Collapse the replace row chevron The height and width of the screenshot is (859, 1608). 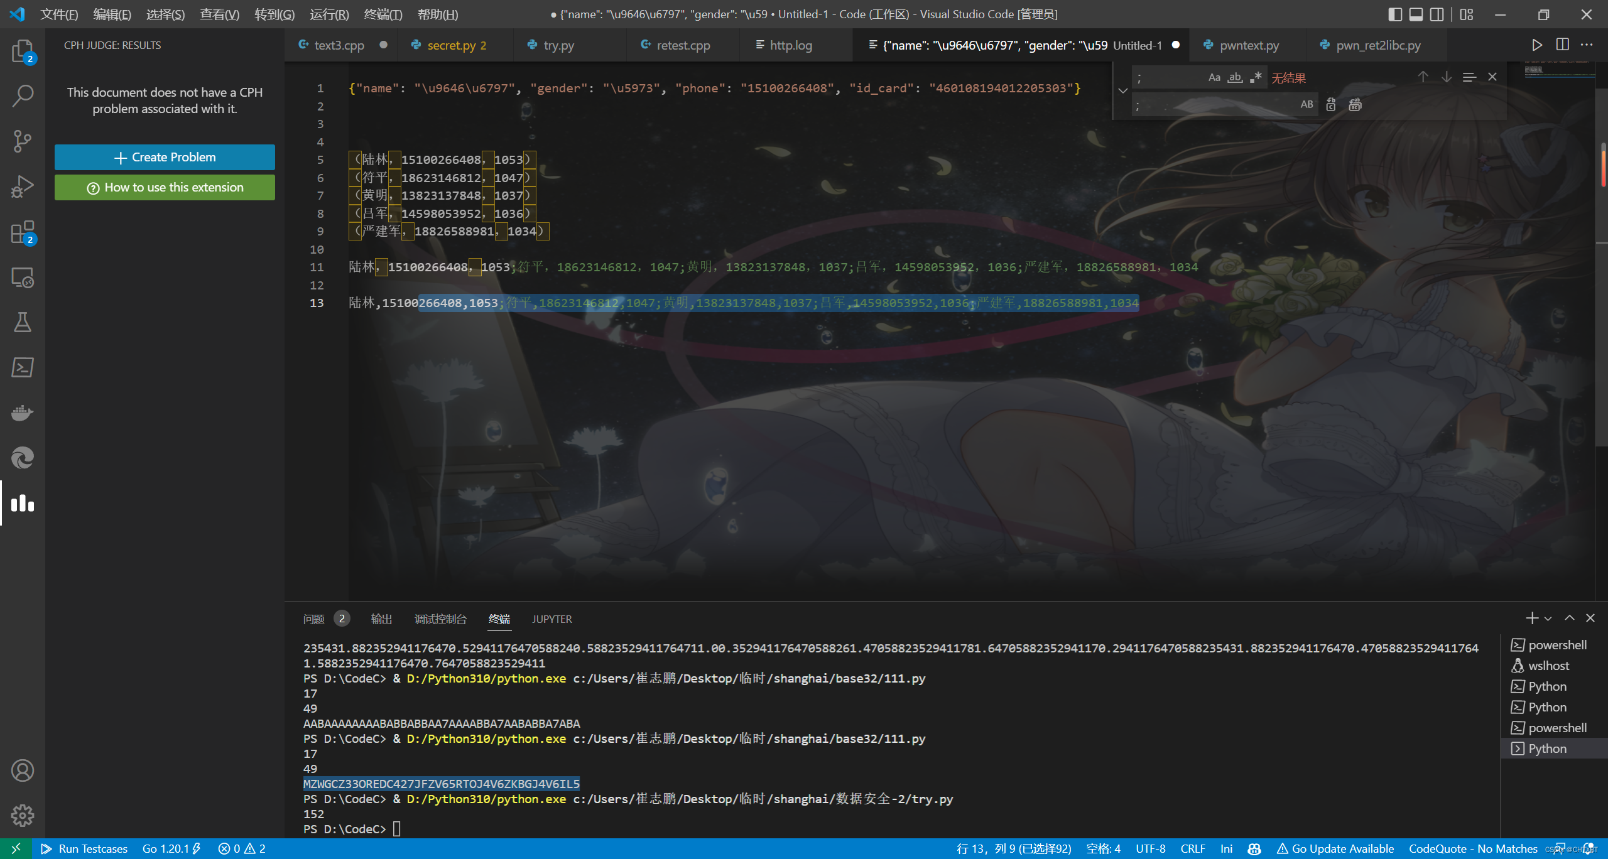pos(1123,91)
